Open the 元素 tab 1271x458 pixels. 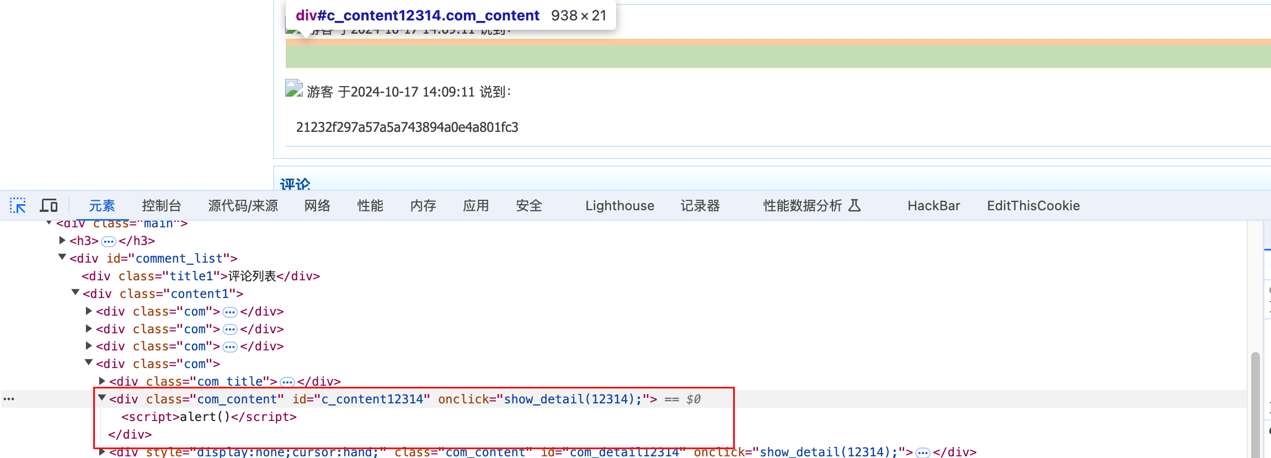102,206
